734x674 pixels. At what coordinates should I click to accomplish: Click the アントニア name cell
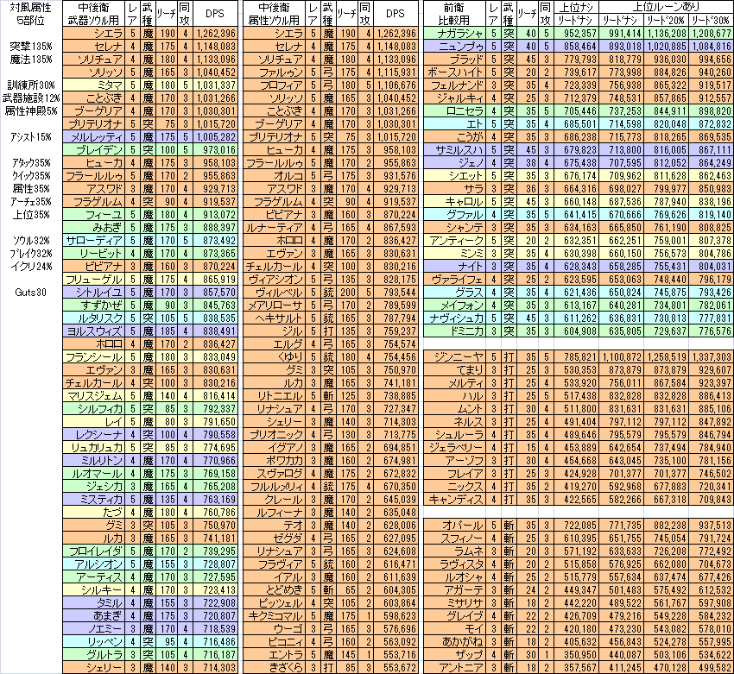click(454, 668)
